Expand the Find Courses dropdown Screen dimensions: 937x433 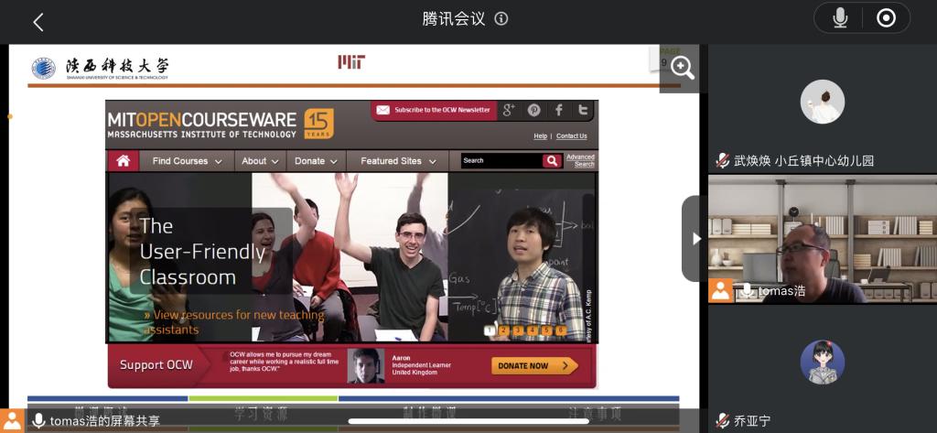[187, 161]
